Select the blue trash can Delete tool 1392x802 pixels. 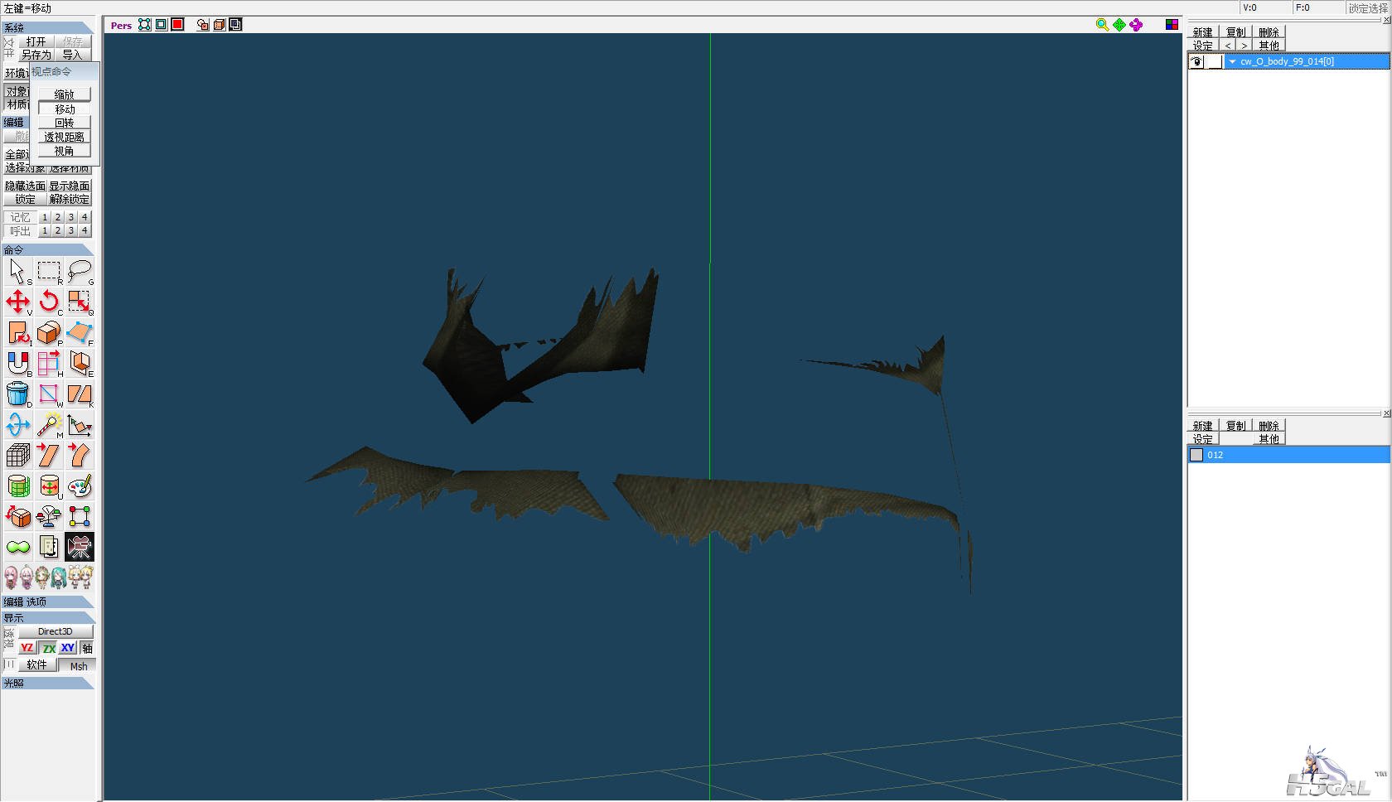pyautogui.click(x=18, y=394)
